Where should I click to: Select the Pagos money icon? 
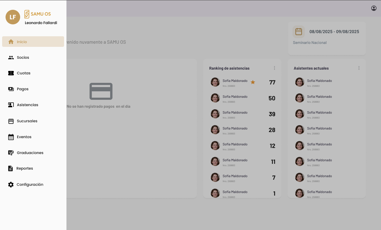click(11, 89)
